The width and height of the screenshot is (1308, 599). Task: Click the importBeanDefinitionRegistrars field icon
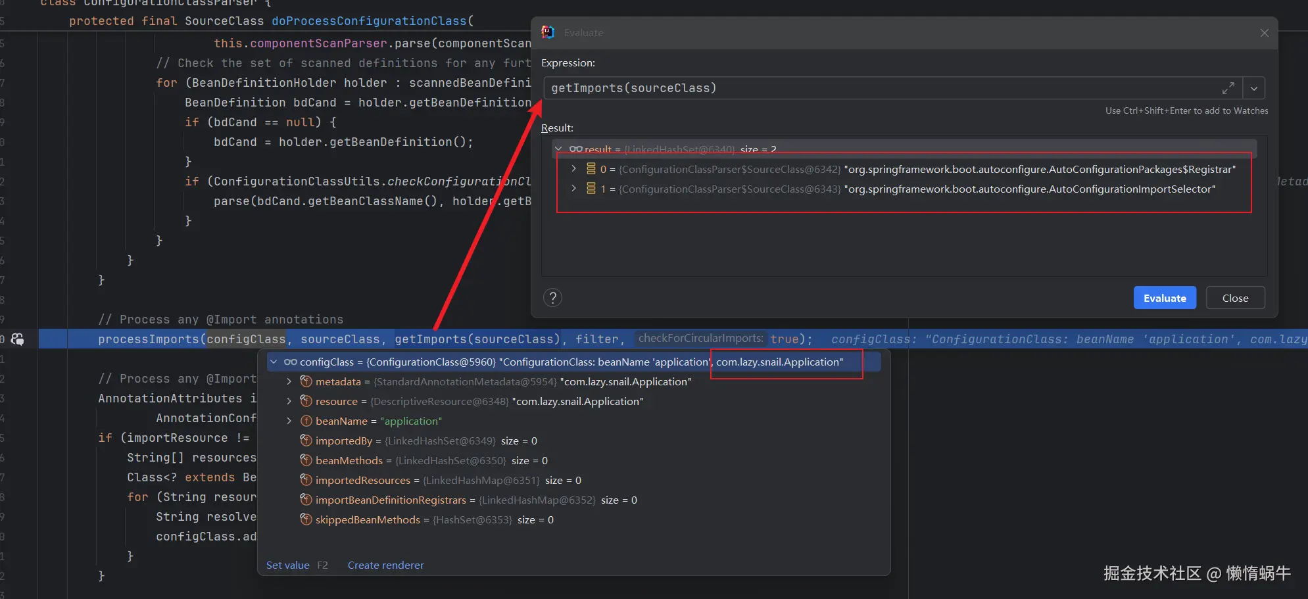point(306,500)
